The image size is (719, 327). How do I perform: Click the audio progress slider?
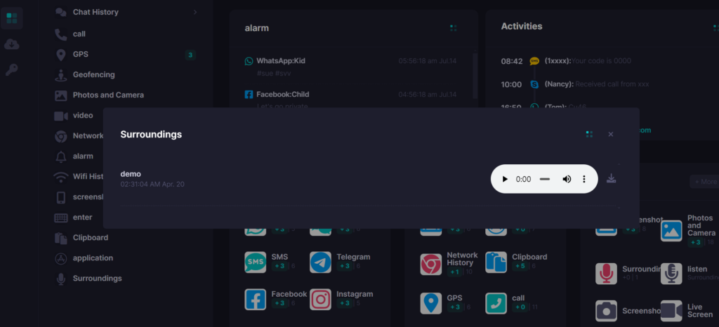[545, 179]
